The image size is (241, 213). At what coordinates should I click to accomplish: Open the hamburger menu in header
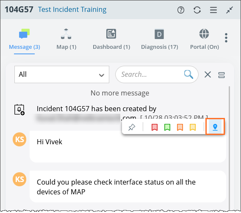[213, 10]
